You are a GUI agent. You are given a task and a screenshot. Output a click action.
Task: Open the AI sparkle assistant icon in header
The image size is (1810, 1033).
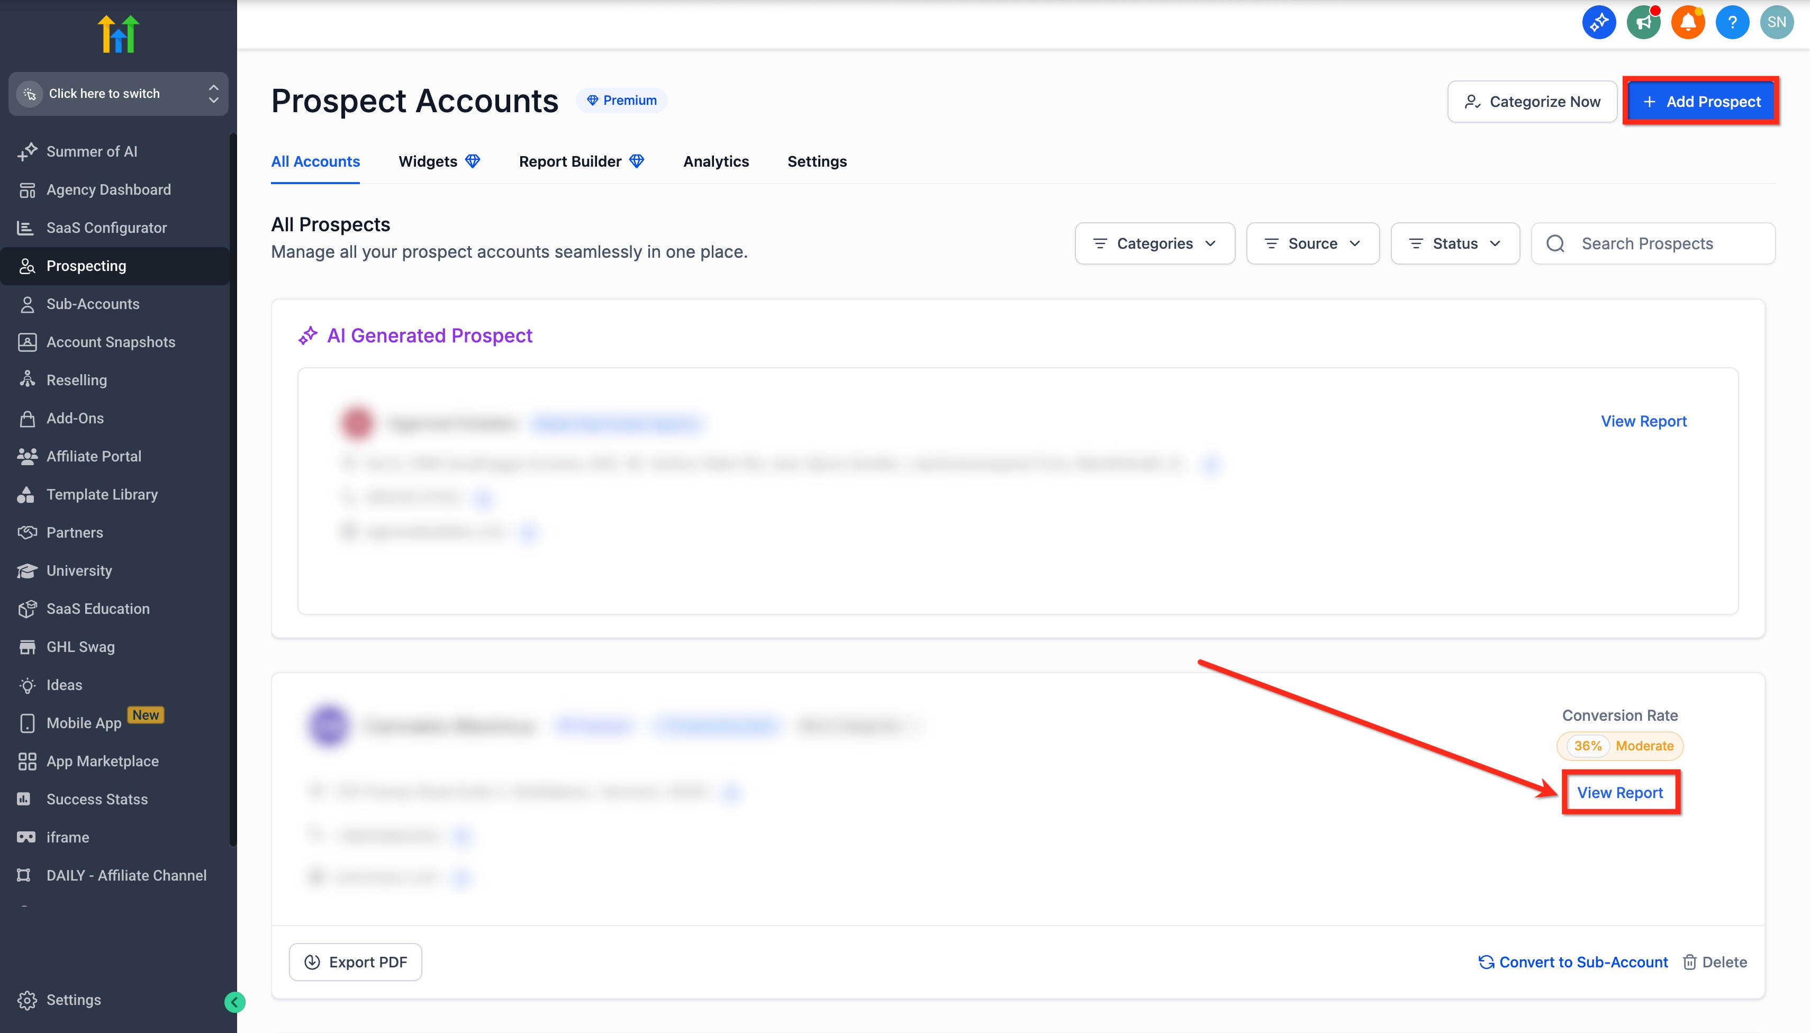click(x=1598, y=23)
